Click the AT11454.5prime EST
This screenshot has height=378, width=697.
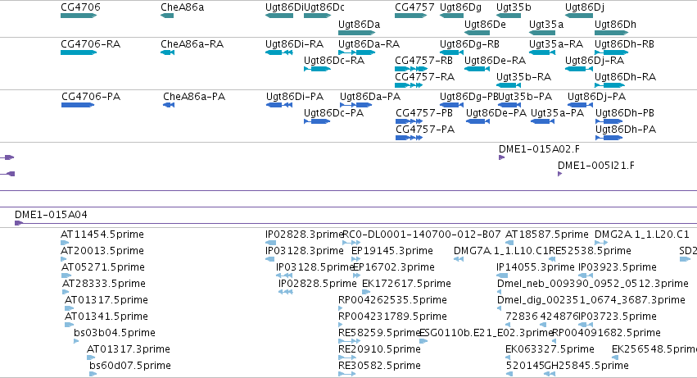pos(65,243)
